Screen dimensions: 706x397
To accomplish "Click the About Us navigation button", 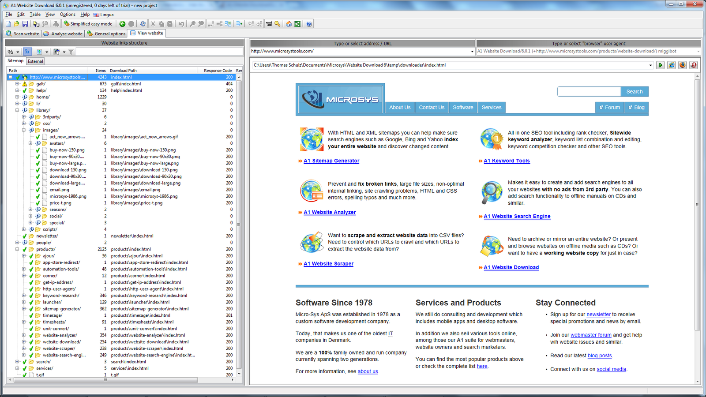I will point(400,107).
